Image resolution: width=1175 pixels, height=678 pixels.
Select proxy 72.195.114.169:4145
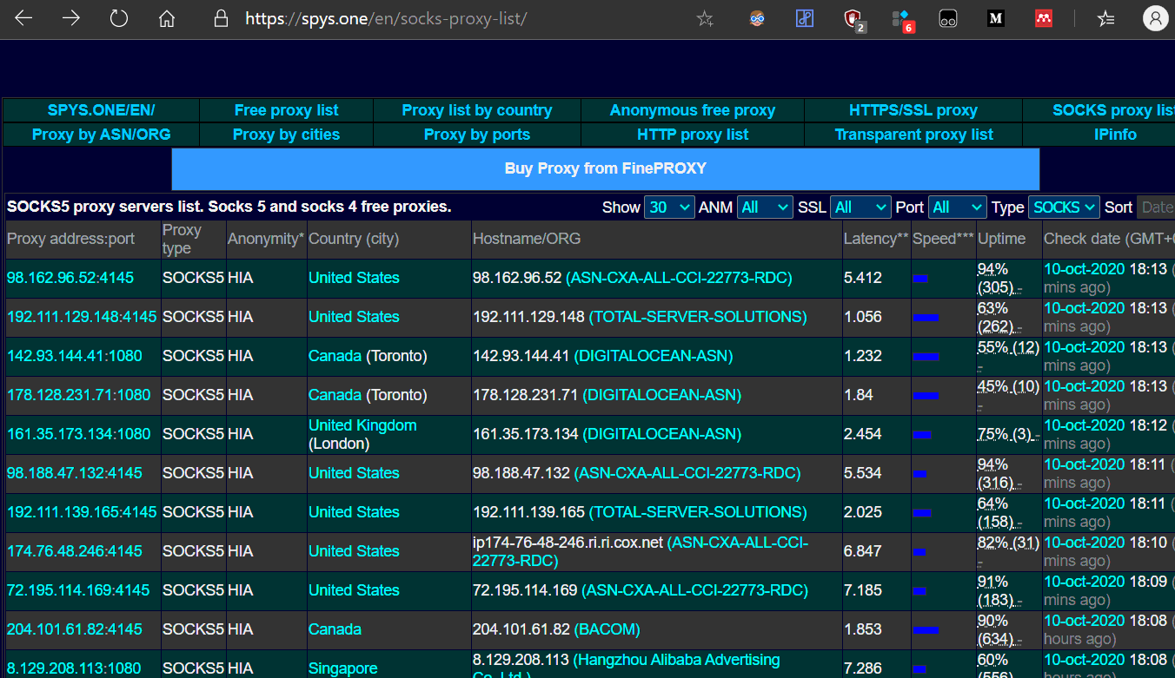(x=78, y=590)
